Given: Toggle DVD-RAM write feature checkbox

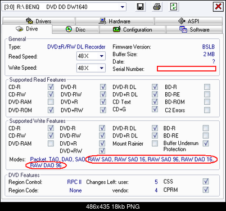Looking at the screenshot, I should [51, 143].
